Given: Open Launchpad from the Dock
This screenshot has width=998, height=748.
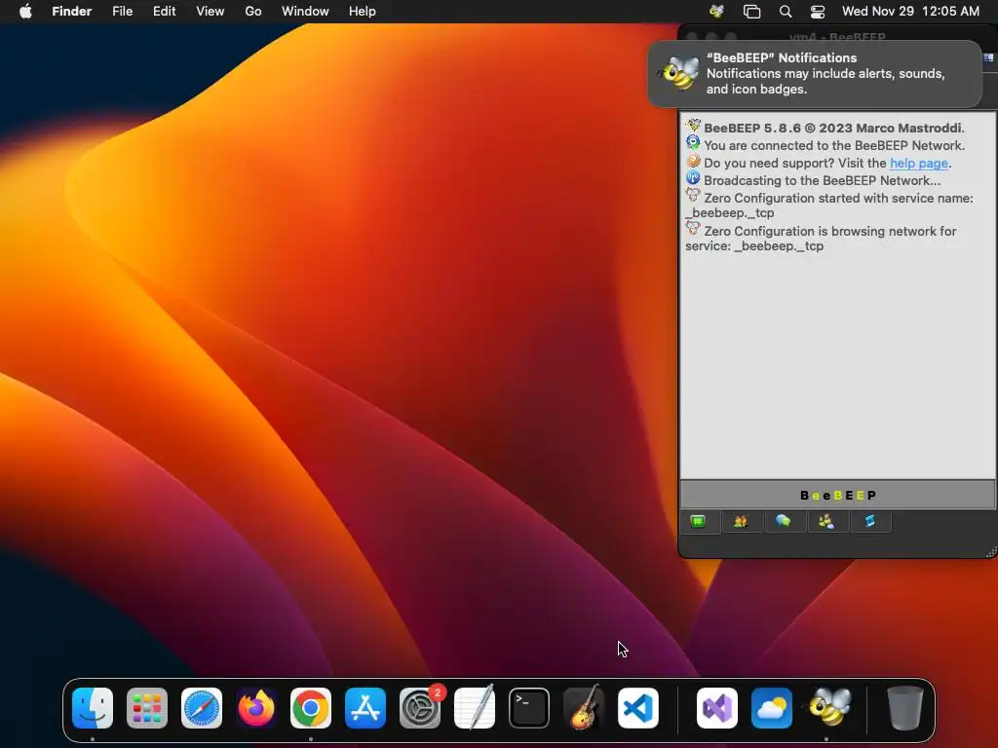Looking at the screenshot, I should click(147, 708).
